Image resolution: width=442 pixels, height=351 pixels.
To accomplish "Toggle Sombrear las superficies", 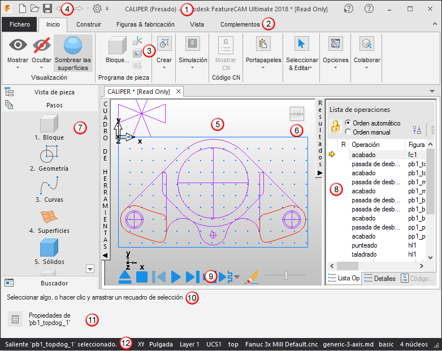I will click(x=73, y=53).
